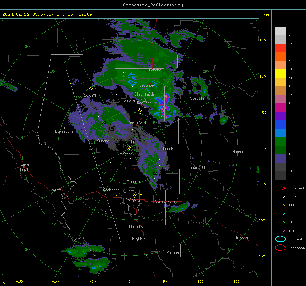This screenshot has height=286, width=306.
Task: Select the yellow diamond marker below RedDeer
Action: point(140,111)
